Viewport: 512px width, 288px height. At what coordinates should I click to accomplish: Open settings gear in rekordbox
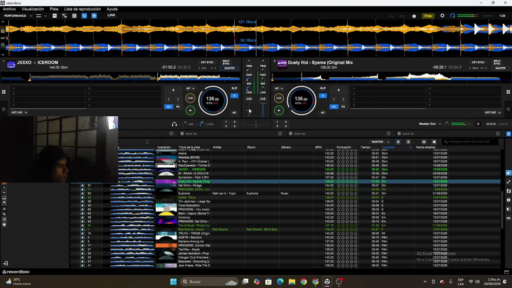click(442, 16)
